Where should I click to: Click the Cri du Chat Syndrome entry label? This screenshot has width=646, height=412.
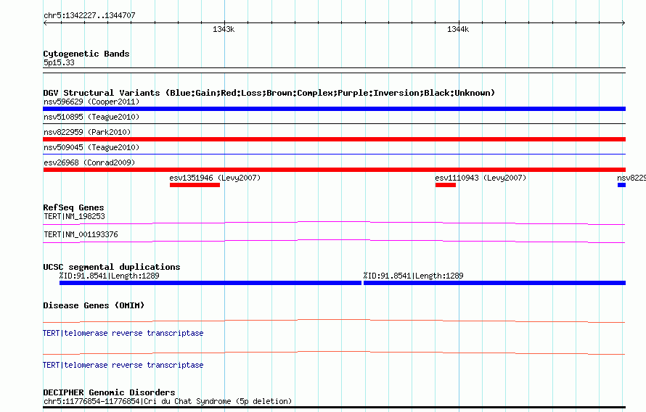pyautogui.click(x=168, y=401)
